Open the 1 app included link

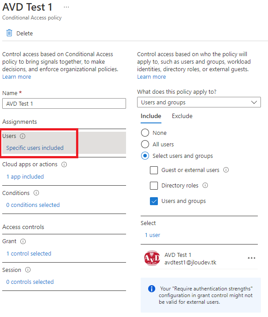coord(25,176)
